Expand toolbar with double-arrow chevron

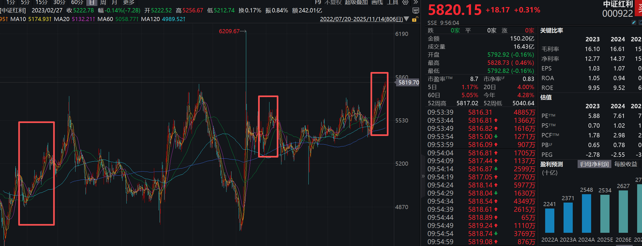tap(416, 2)
